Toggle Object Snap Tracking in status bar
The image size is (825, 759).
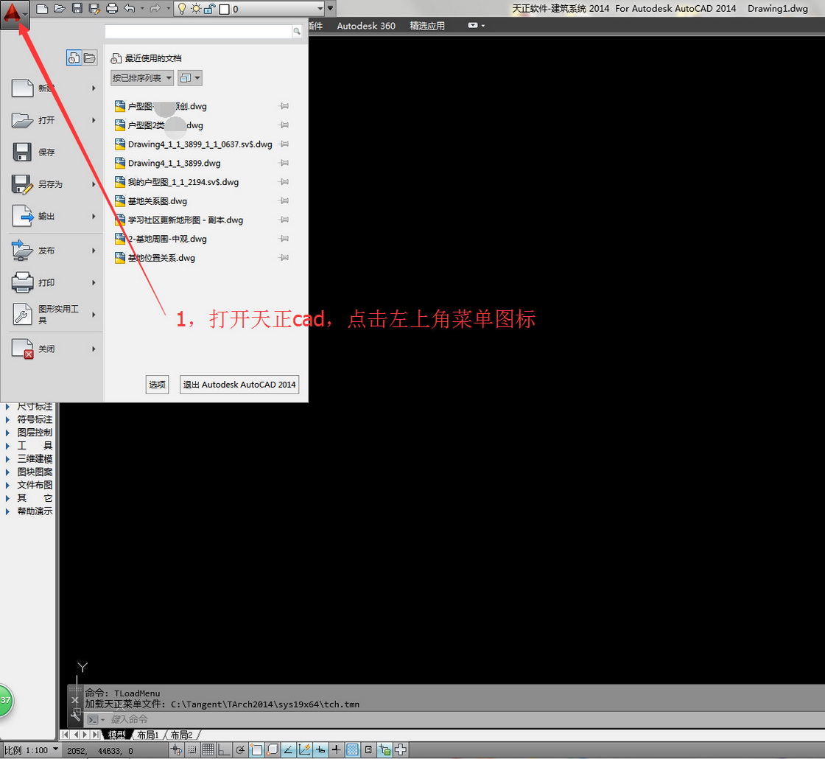point(288,749)
